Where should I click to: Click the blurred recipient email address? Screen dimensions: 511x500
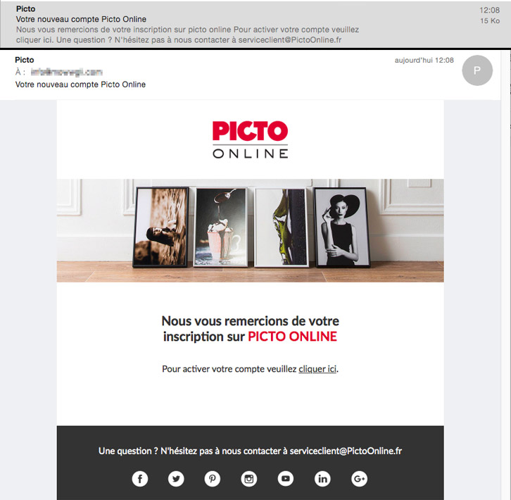[66, 72]
